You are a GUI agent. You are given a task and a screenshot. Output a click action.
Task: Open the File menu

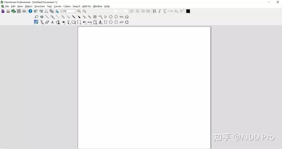point(7,6)
